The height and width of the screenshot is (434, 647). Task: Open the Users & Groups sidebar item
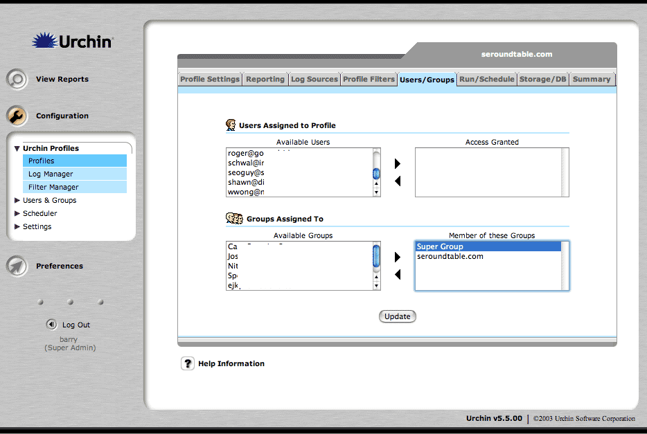click(49, 200)
